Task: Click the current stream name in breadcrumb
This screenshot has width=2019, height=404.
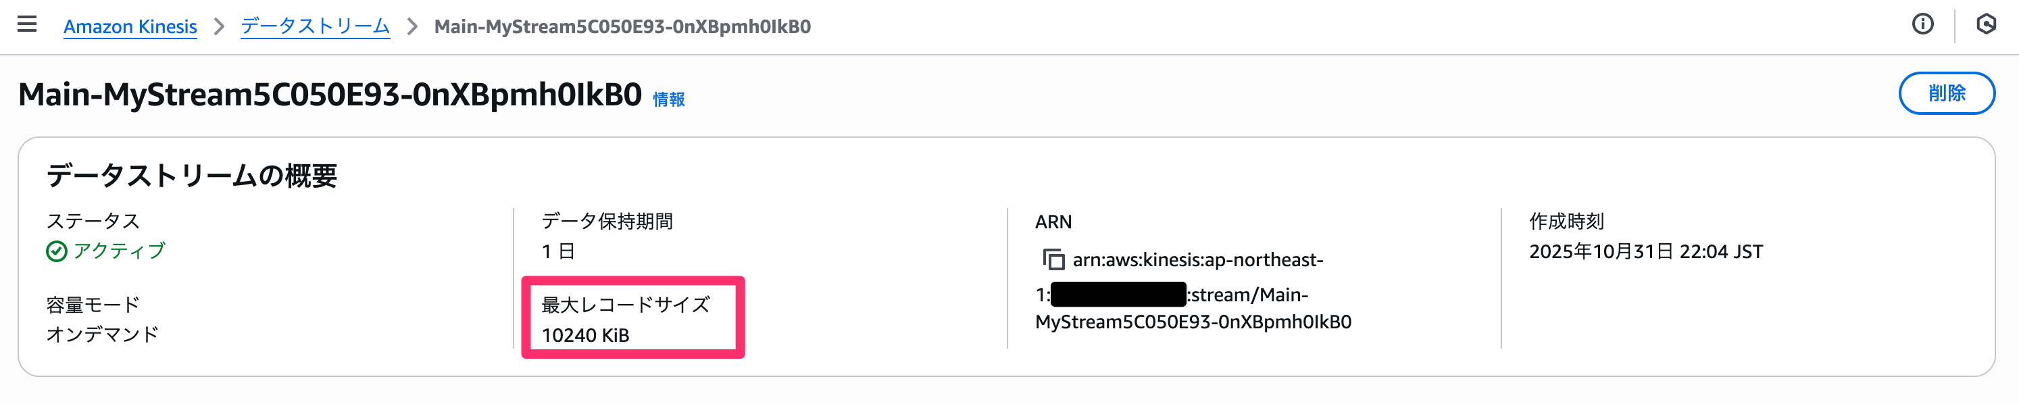Action: 622,26
